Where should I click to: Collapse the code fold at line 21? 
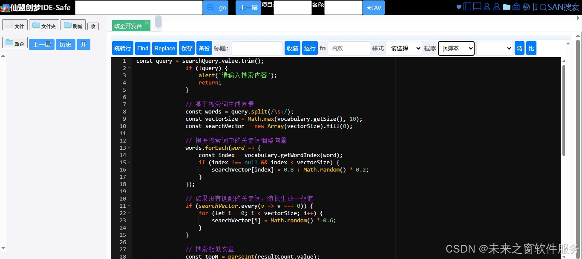point(129,206)
